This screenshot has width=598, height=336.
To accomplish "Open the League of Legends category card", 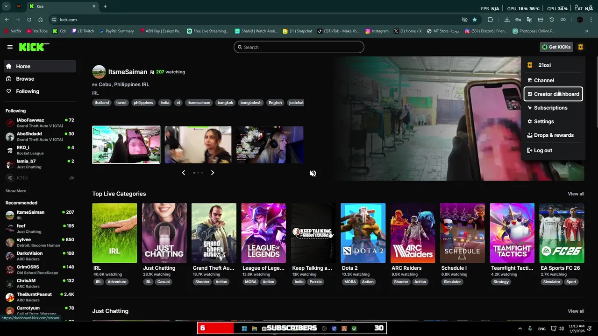I will tap(263, 233).
